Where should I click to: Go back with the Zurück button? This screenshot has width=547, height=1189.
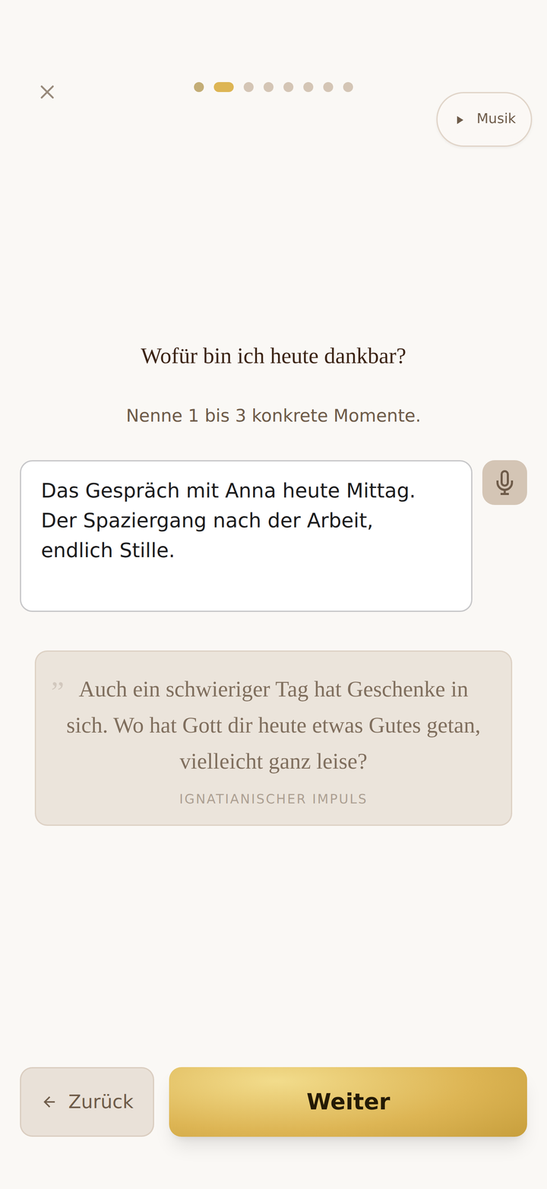tap(87, 1102)
